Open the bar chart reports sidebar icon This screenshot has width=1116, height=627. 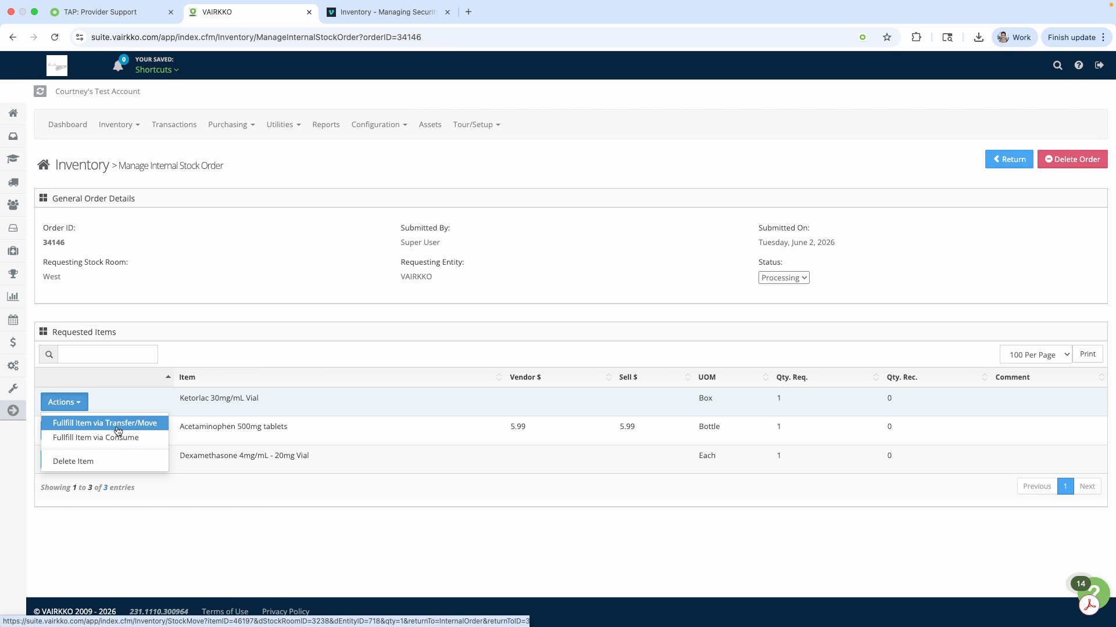13,297
